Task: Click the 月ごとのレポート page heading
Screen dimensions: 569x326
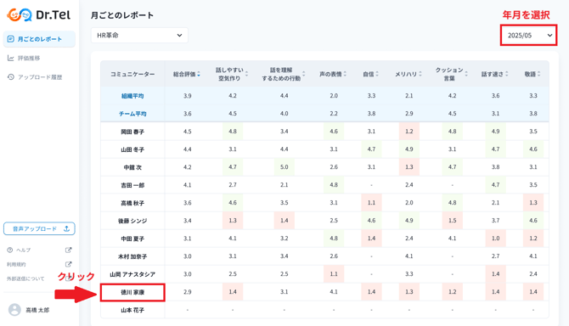Action: coord(122,15)
